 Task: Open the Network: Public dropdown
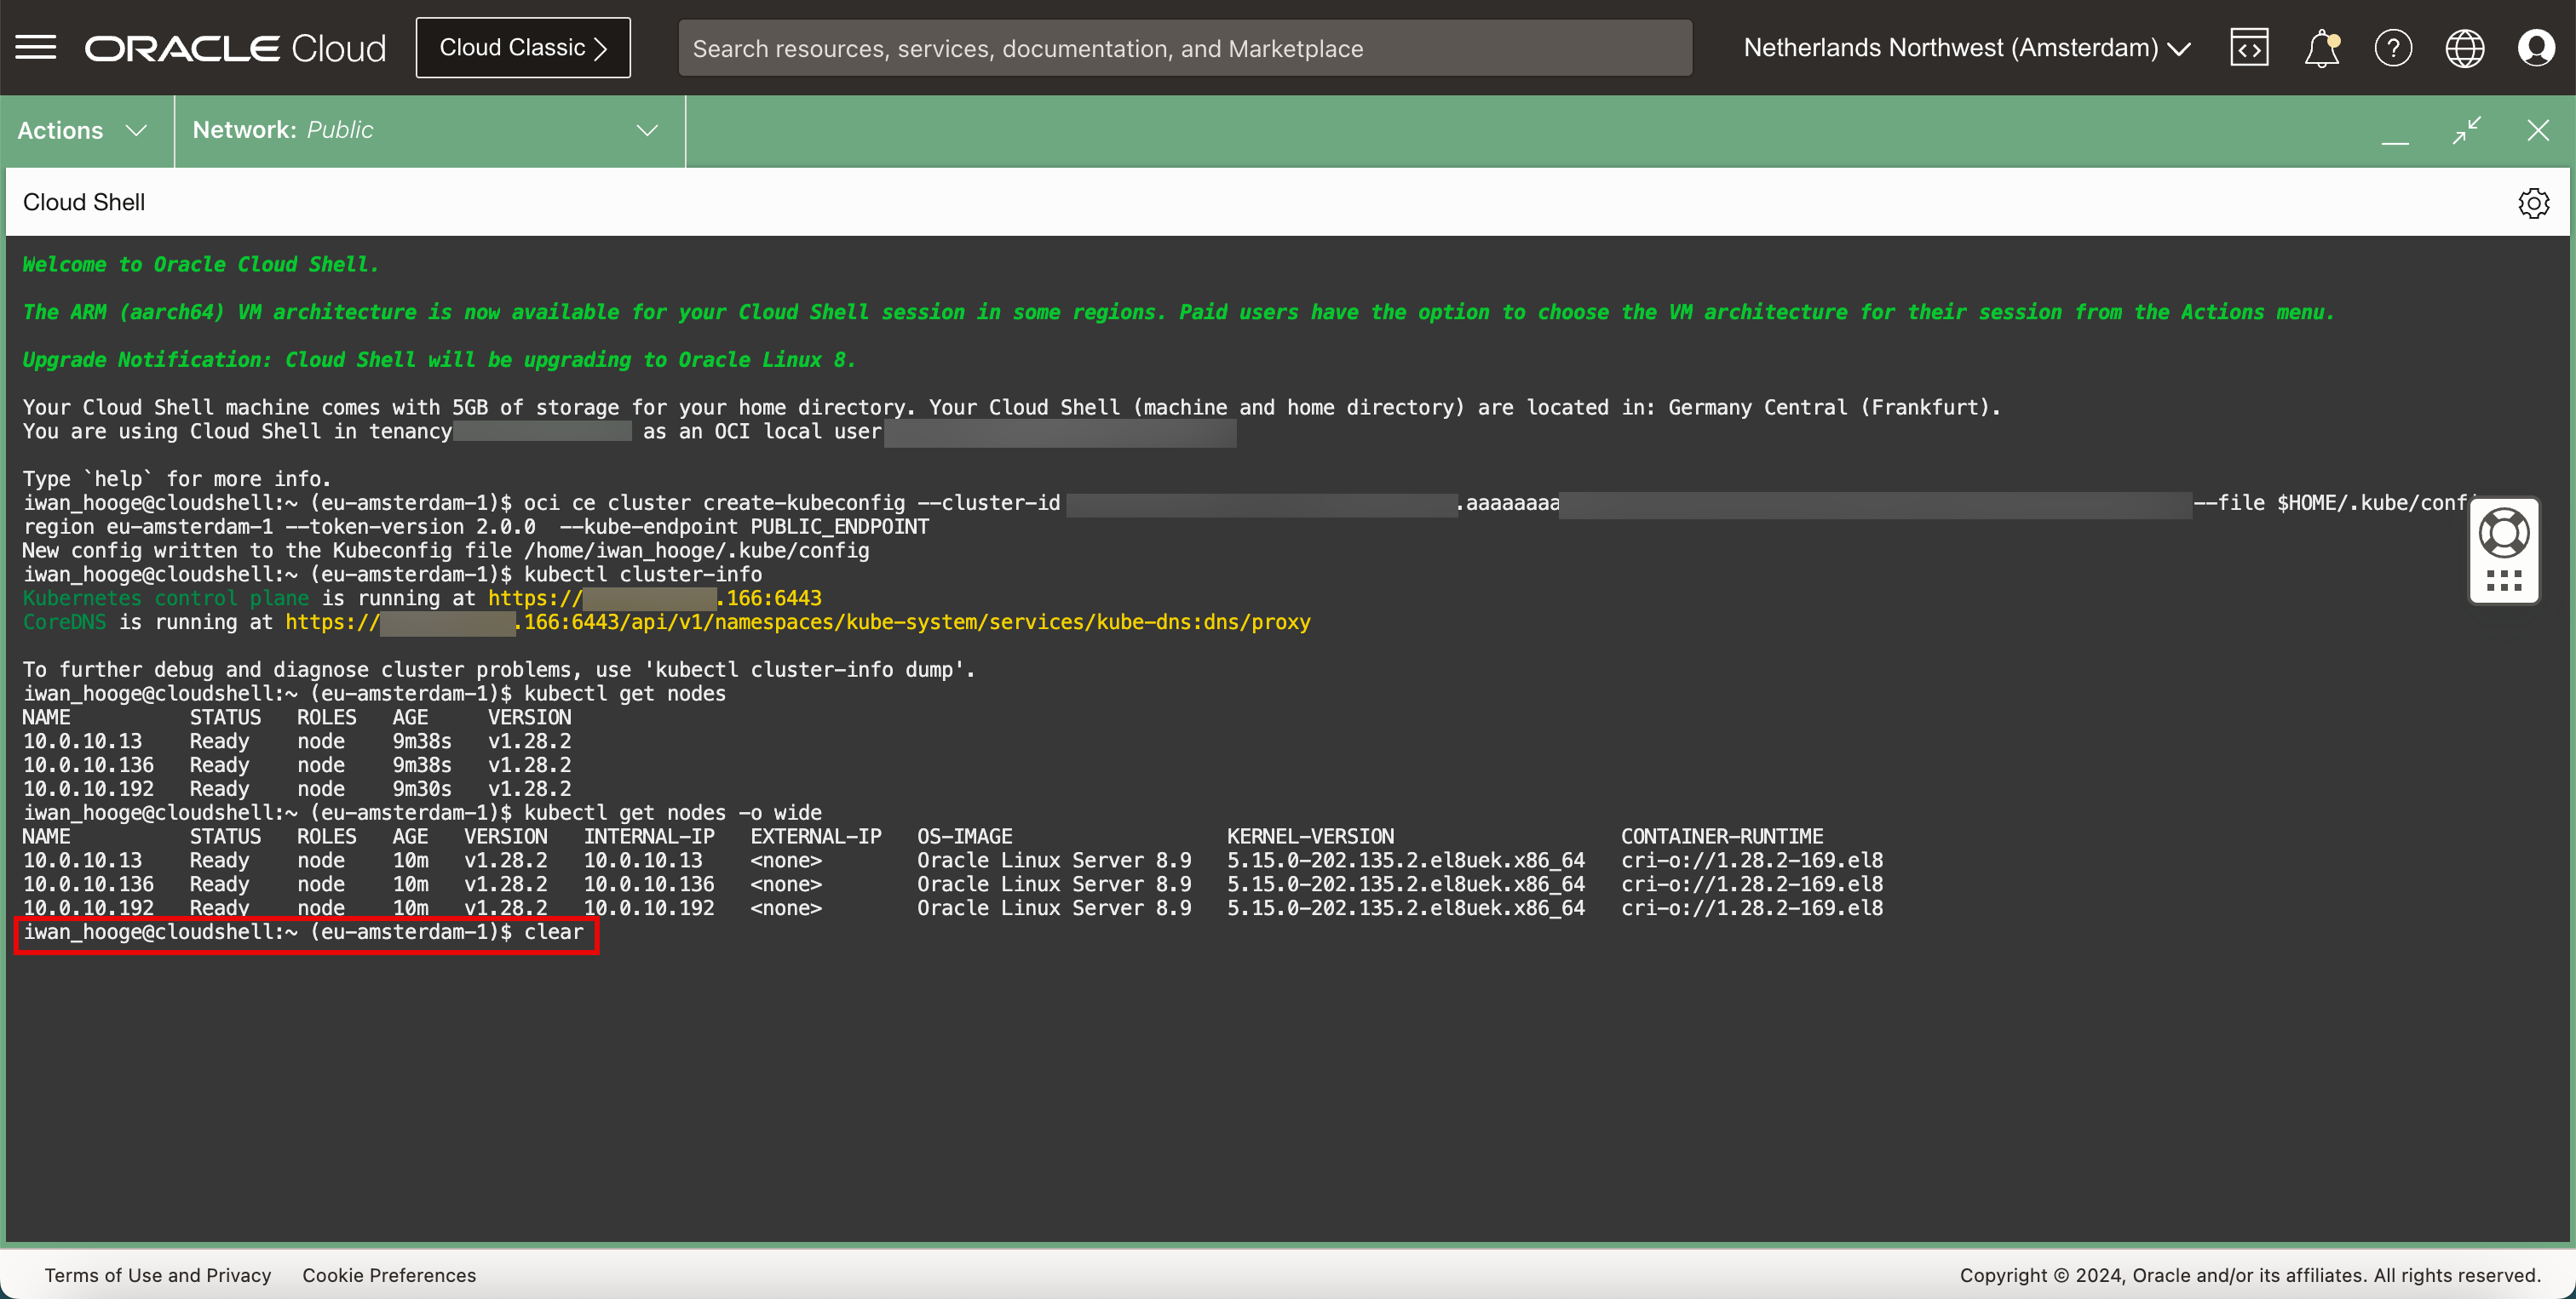tap(425, 130)
